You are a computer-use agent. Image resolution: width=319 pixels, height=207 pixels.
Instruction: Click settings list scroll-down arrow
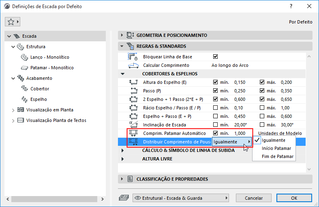[x=309, y=169]
